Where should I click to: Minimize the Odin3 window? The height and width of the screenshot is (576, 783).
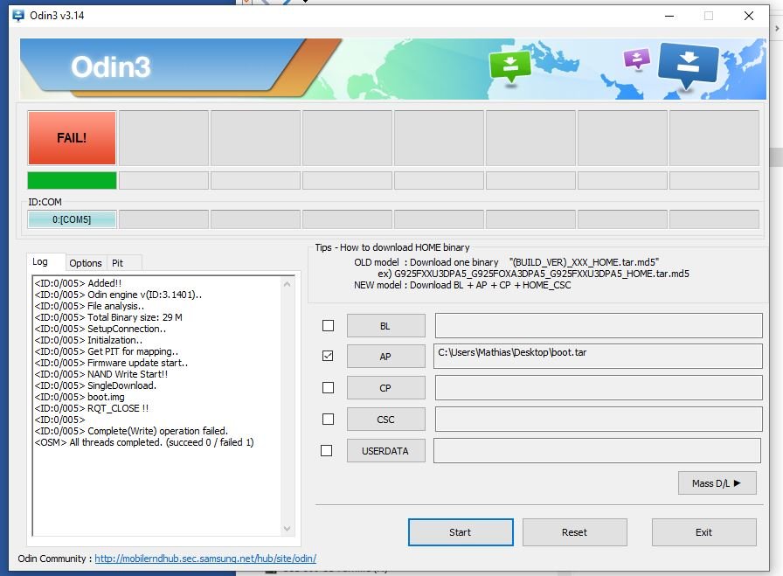tap(669, 16)
